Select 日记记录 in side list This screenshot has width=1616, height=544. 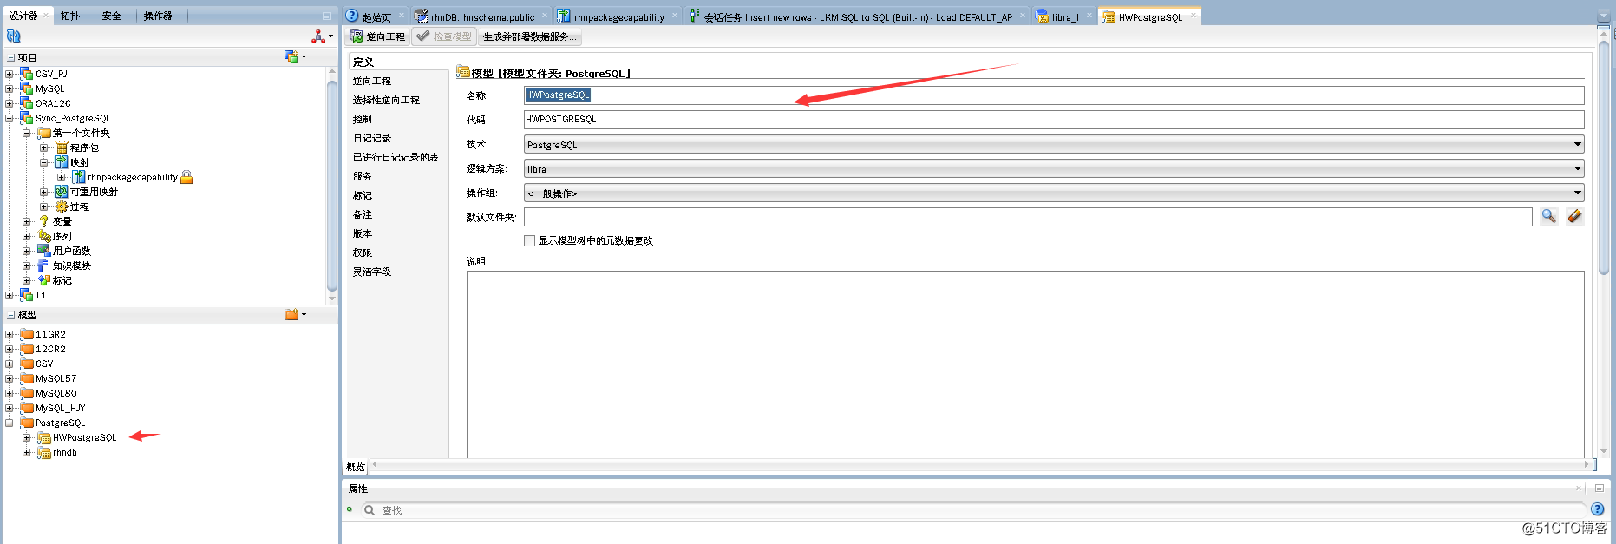click(x=372, y=138)
